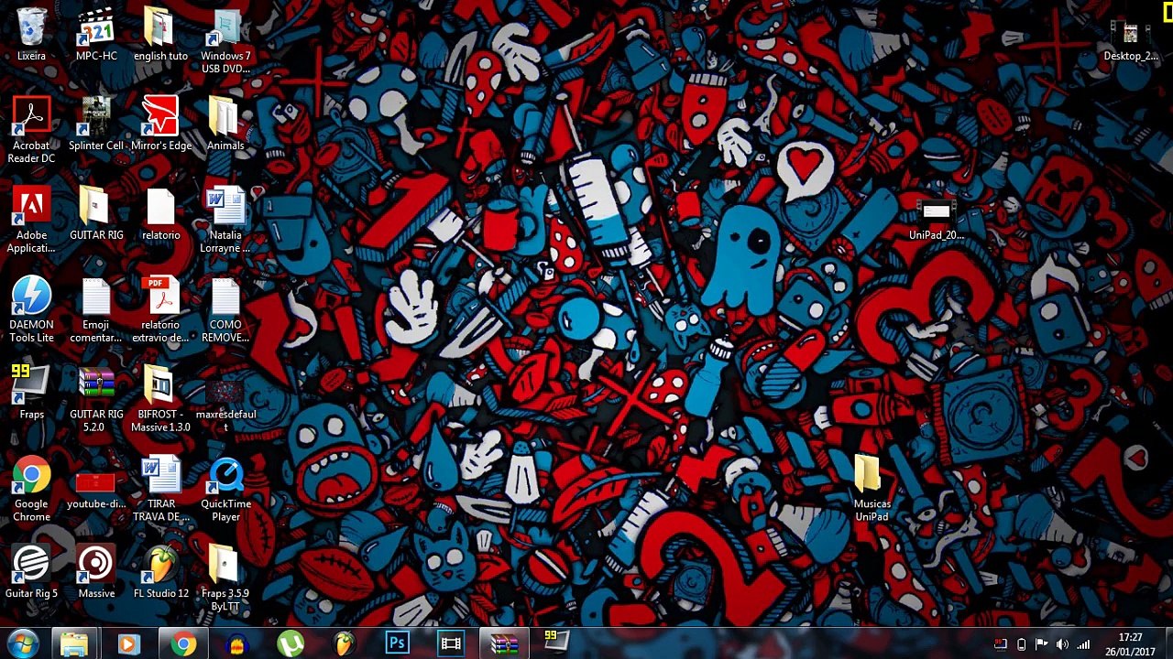The image size is (1173, 659).
Task: Select the Acrobat Reader DC shortcut
Action: pyautogui.click(x=31, y=117)
